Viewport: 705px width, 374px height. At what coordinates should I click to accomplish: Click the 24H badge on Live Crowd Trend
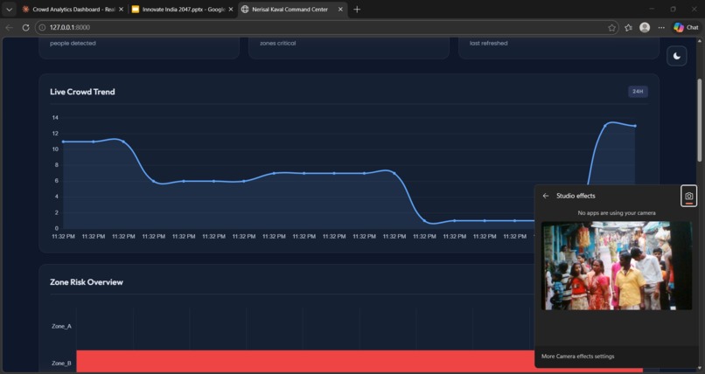(638, 92)
